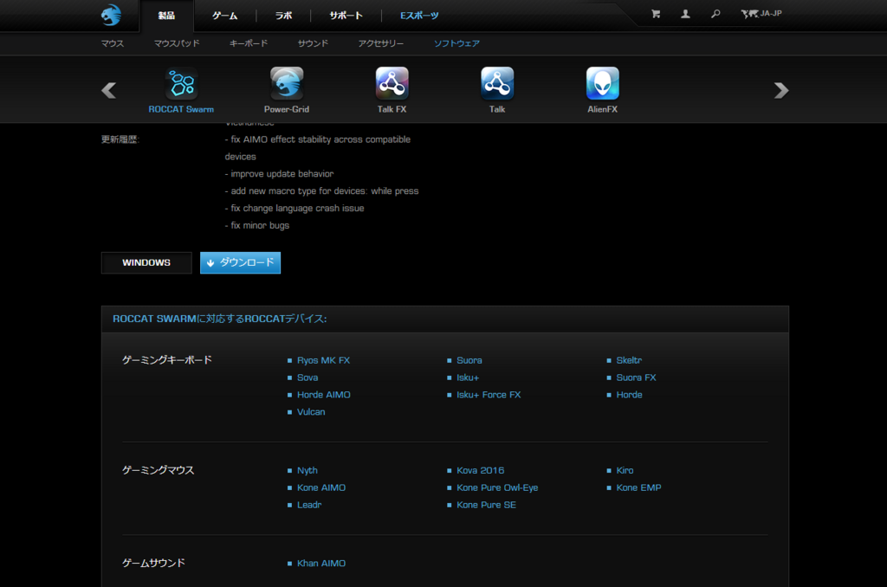887x587 pixels.
Task: Go to キーボード submenu category
Action: [x=249, y=43]
